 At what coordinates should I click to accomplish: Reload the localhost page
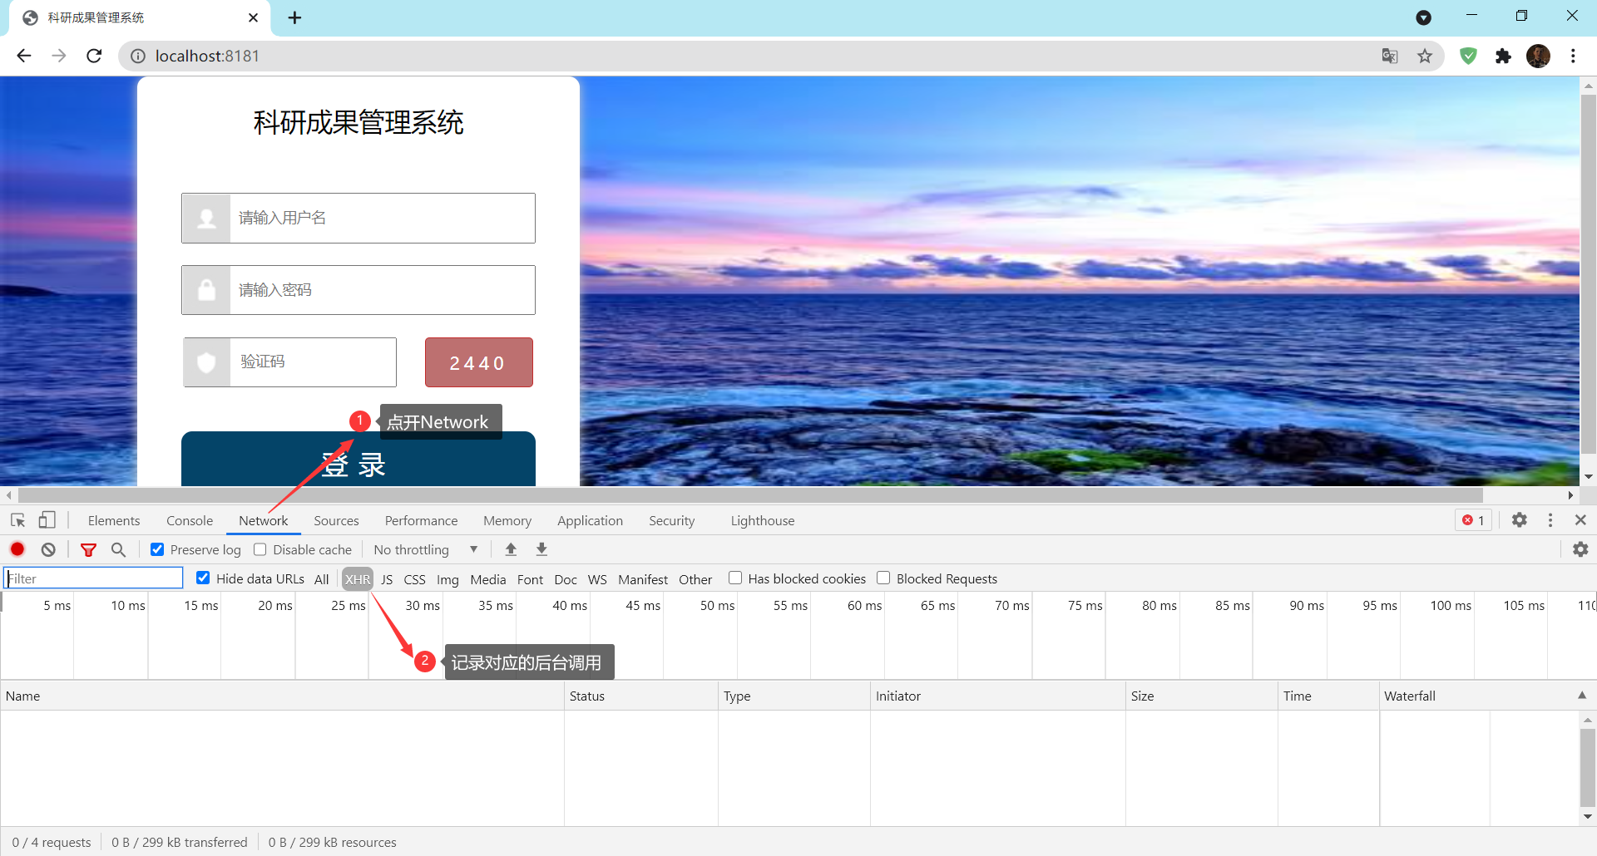tap(94, 56)
